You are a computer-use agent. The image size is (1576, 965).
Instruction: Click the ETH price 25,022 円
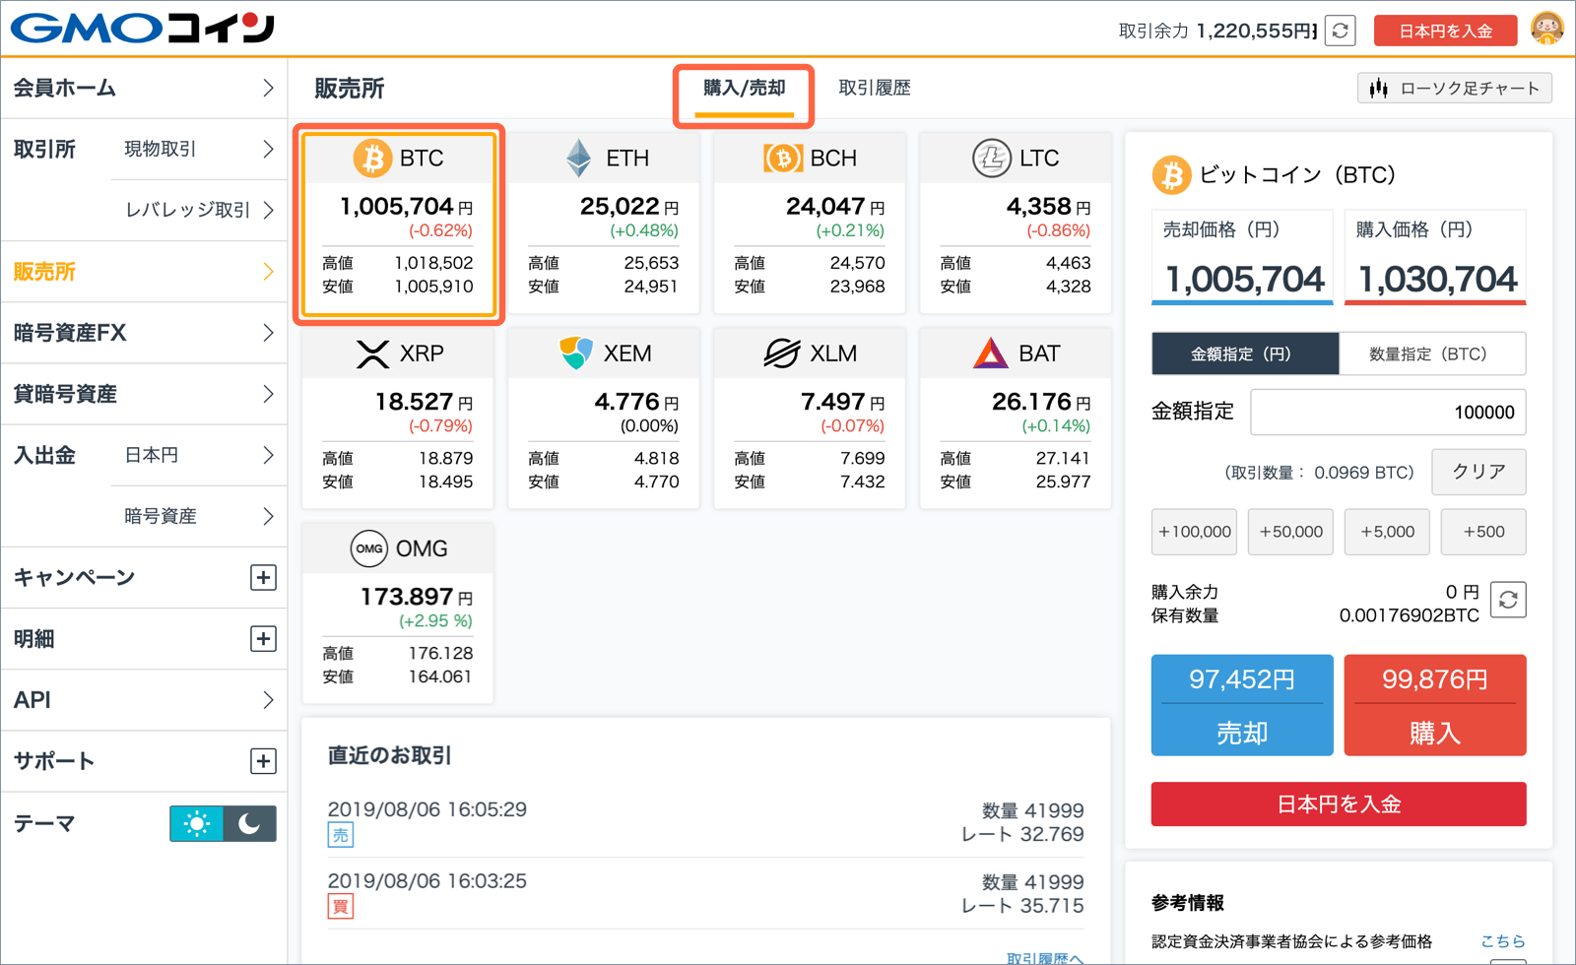click(628, 207)
